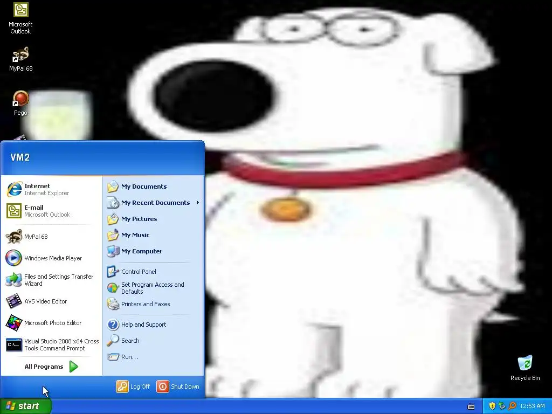Open My Pictures folder
The image size is (552, 414).
[154, 219]
